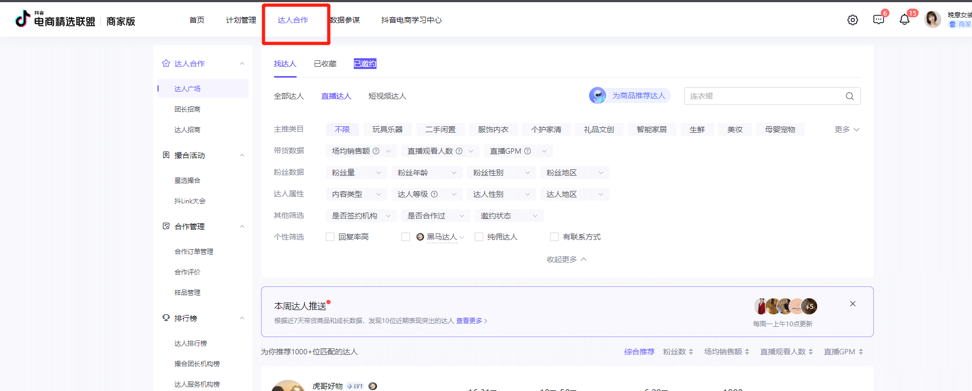Click the robot icon beside 为商品推荐达人
This screenshot has width=972, height=391.
click(x=598, y=95)
